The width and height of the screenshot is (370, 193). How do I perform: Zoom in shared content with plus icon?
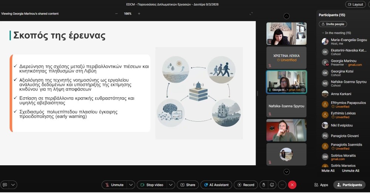139,14
